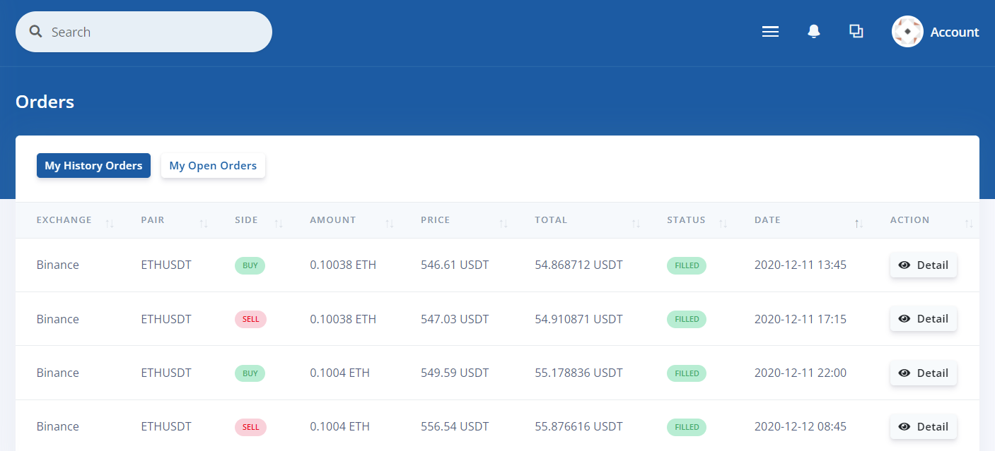This screenshot has width=995, height=451.
Task: Open the hamburger menu icon
Action: point(770,32)
